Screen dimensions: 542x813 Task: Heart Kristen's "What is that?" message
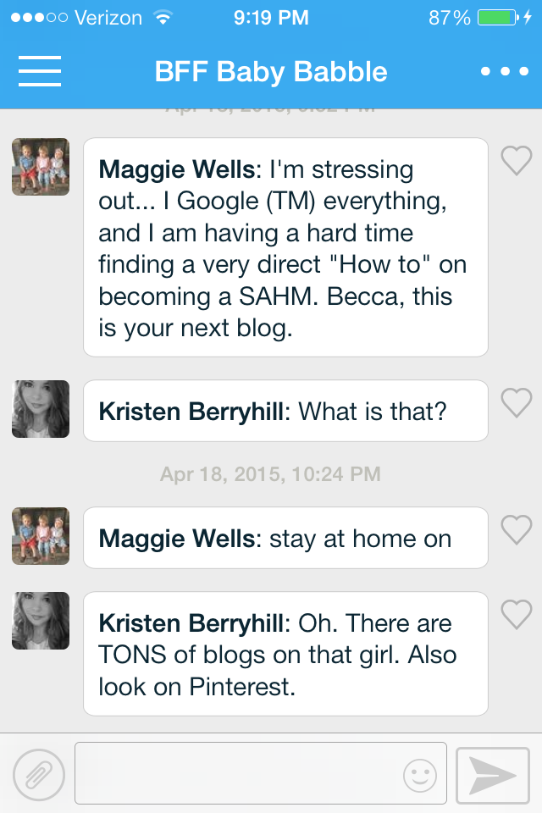pyautogui.click(x=516, y=402)
